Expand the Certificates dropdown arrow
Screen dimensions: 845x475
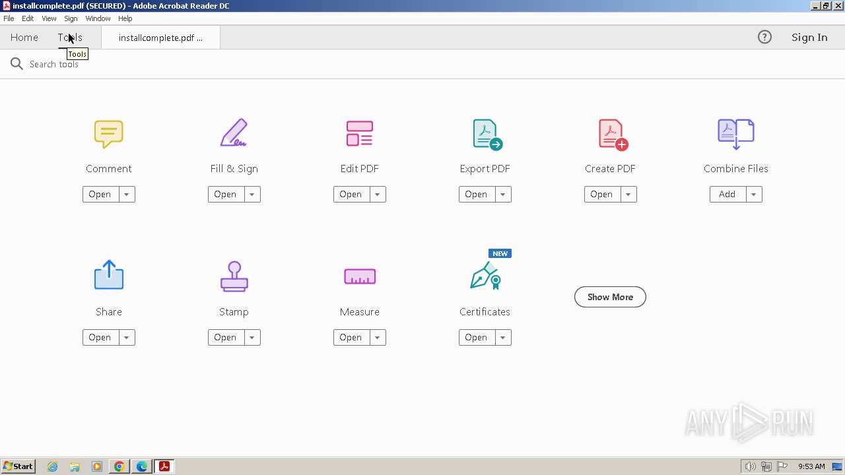[x=502, y=337]
